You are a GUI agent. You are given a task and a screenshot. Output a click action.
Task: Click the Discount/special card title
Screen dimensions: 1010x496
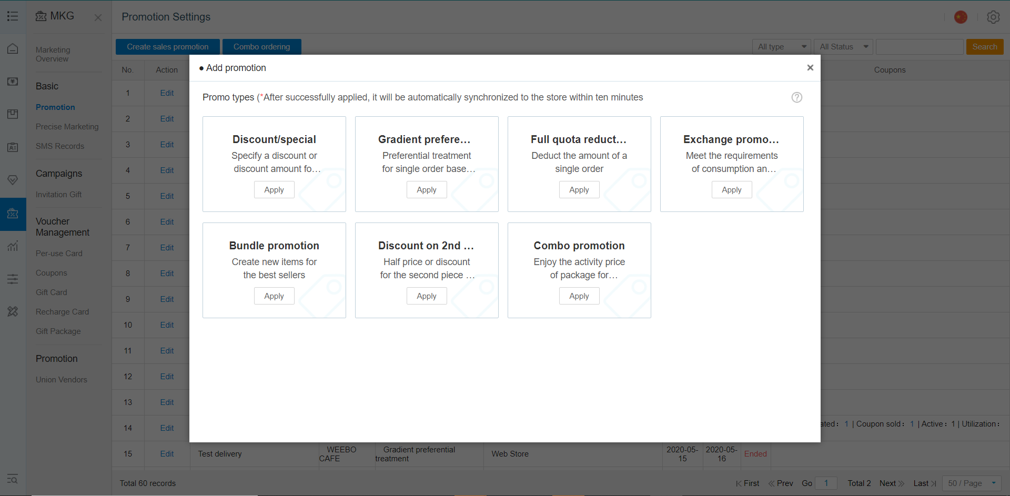274,139
